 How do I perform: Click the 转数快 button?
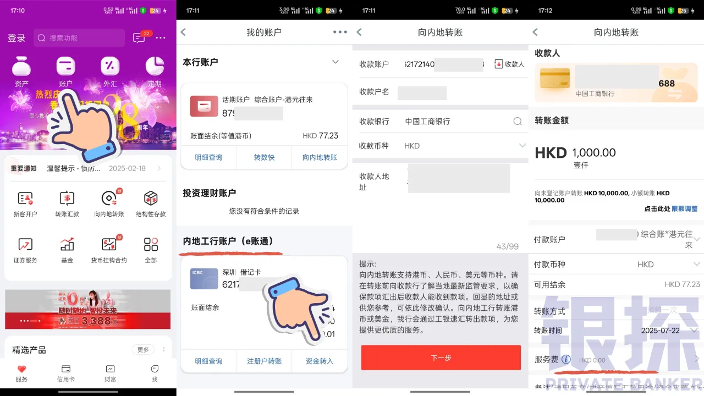coord(264,157)
